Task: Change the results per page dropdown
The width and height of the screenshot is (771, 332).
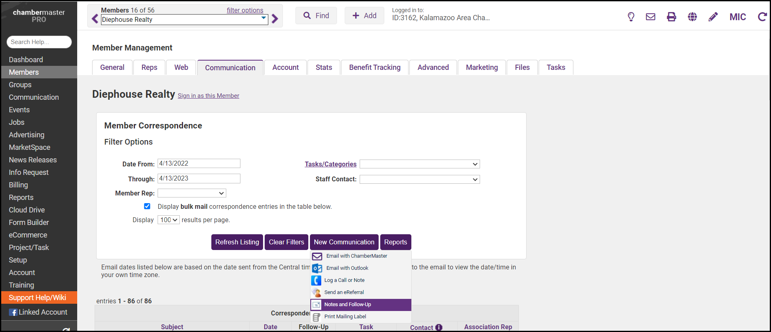Action: pos(169,220)
